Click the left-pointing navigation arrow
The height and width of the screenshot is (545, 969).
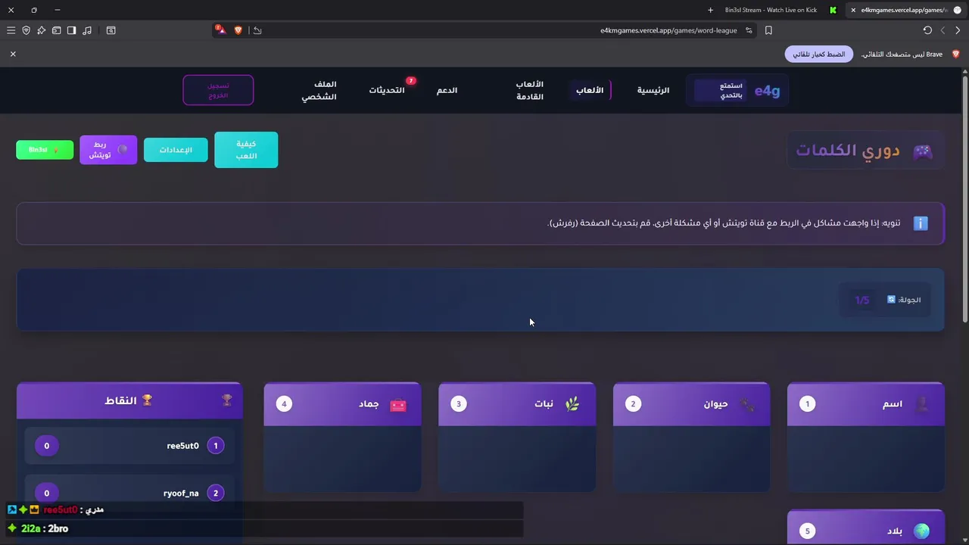coord(943,30)
